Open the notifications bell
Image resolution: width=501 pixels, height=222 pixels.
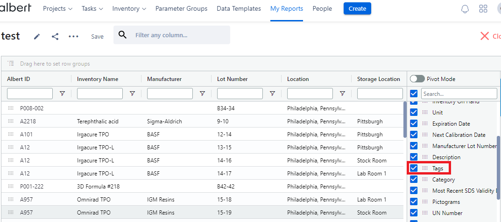[465, 9]
